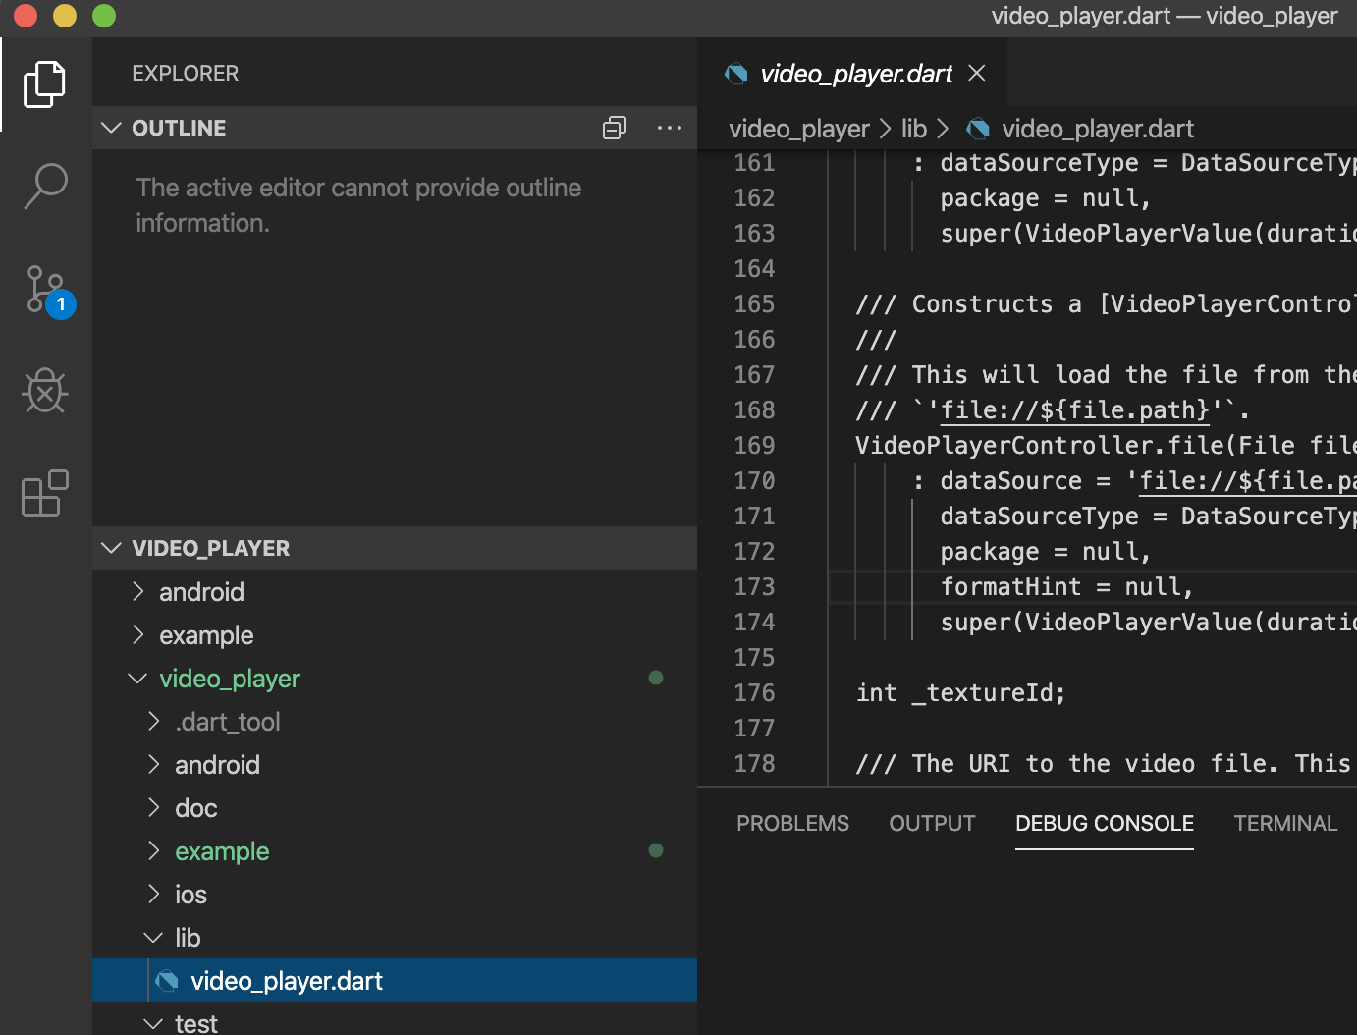Viewport: 1357px width, 1035px height.
Task: Click Dart file icon in editor tab
Action: [x=735, y=74]
